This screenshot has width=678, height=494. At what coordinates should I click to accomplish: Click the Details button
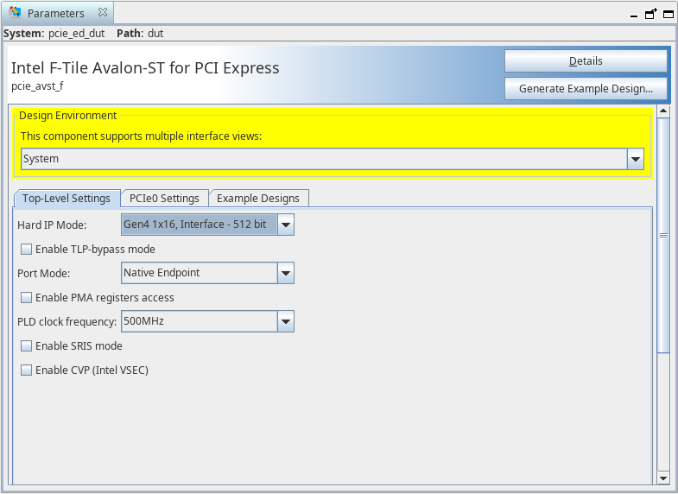(586, 61)
